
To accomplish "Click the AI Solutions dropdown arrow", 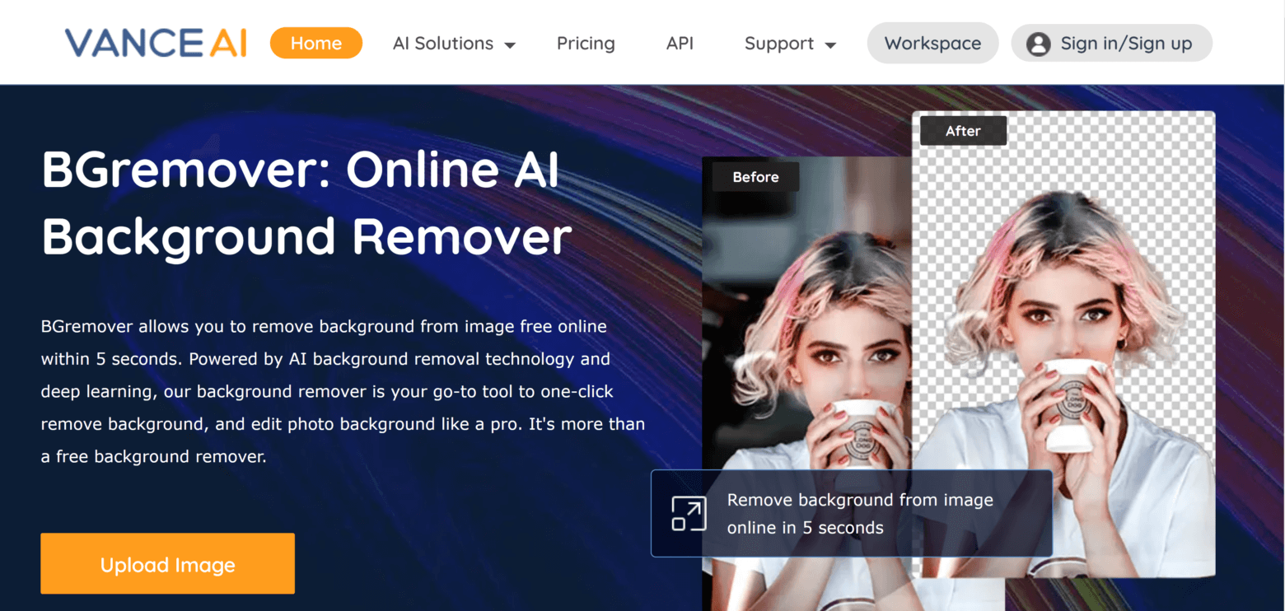I will [512, 45].
